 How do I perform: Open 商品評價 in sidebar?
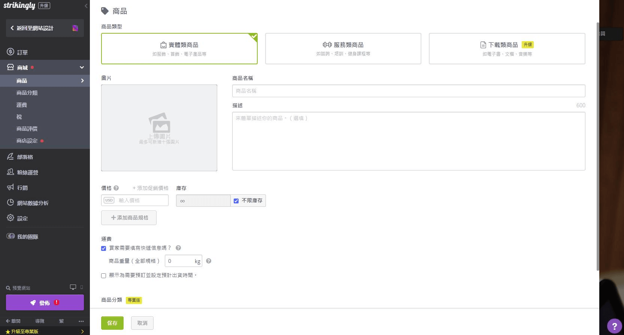[x=27, y=129]
